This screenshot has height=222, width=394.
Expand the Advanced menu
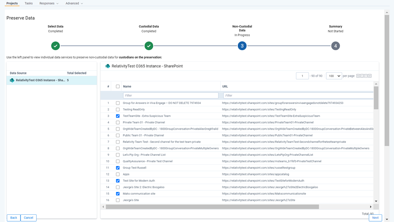pyautogui.click(x=74, y=3)
